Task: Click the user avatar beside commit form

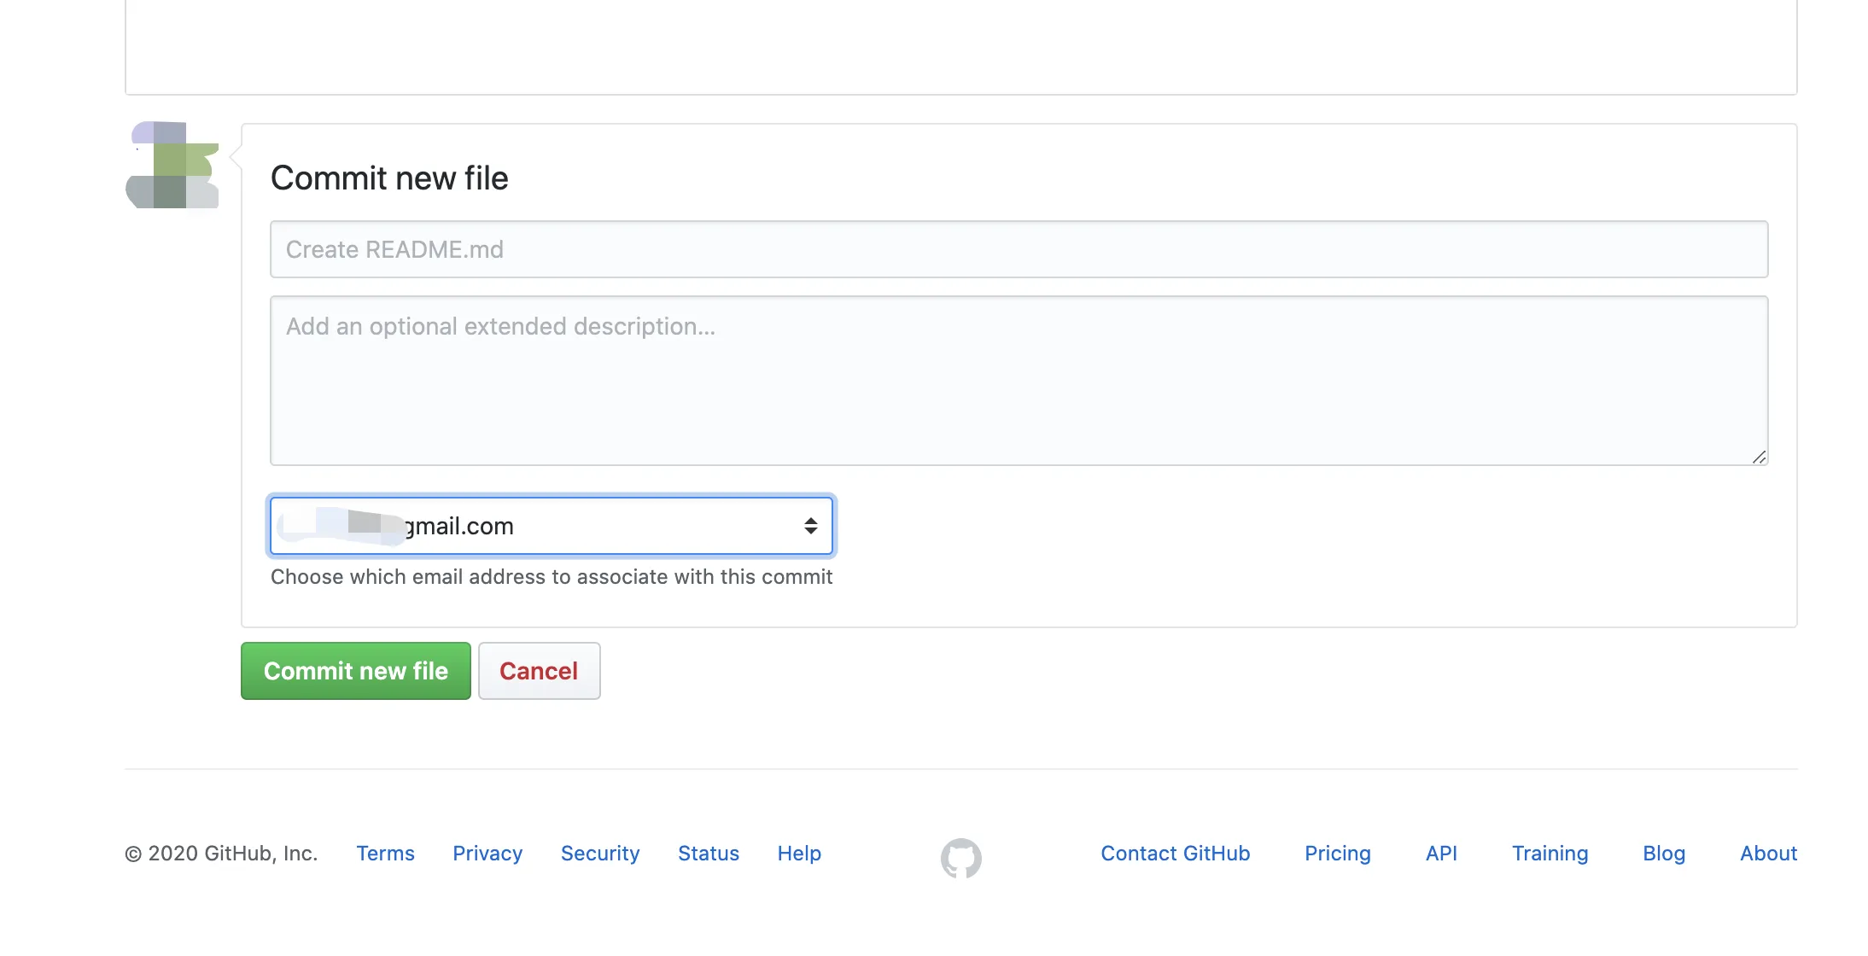Action: coord(172,166)
